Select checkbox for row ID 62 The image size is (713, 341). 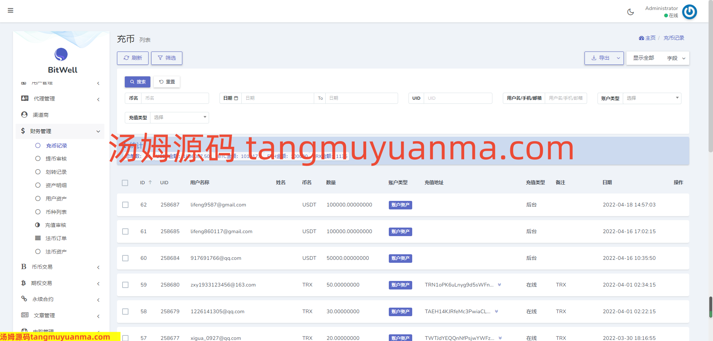126,205
